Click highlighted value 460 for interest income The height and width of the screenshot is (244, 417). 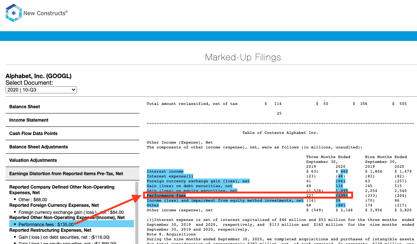click(344, 171)
